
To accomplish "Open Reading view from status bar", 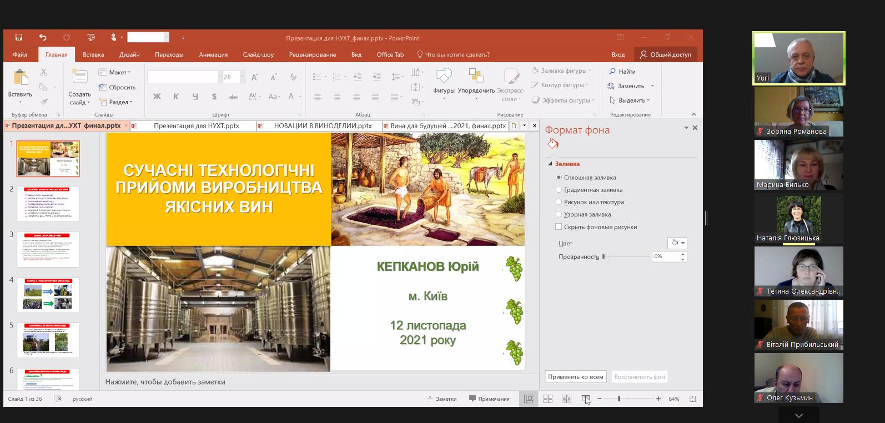I will coord(566,399).
